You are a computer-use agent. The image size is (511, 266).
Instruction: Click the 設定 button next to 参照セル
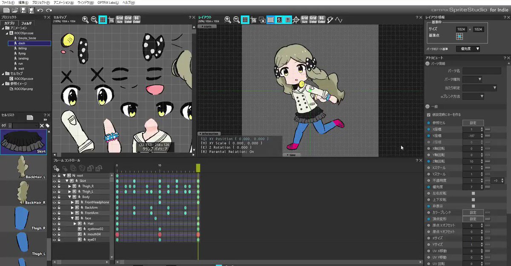474,123
